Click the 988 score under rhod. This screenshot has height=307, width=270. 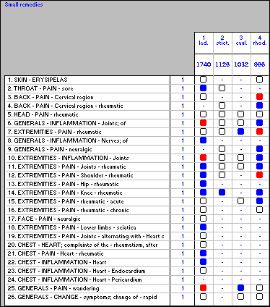259,64
